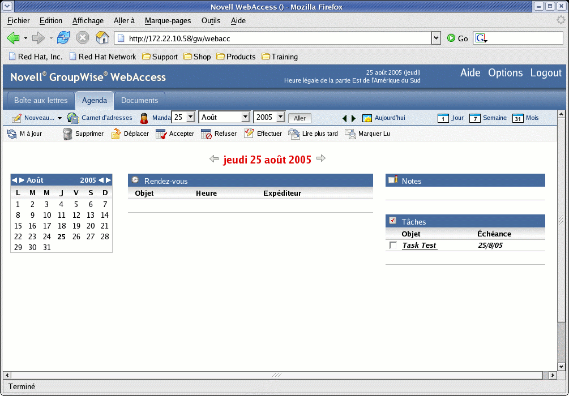Click the vertical scrollbar down arrow

coord(561,367)
